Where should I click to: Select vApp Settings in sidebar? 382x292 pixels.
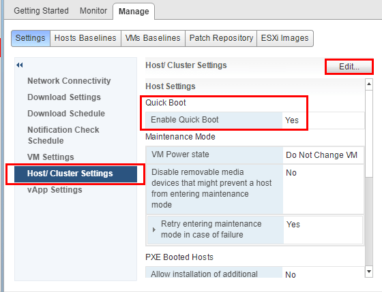pyautogui.click(x=55, y=190)
